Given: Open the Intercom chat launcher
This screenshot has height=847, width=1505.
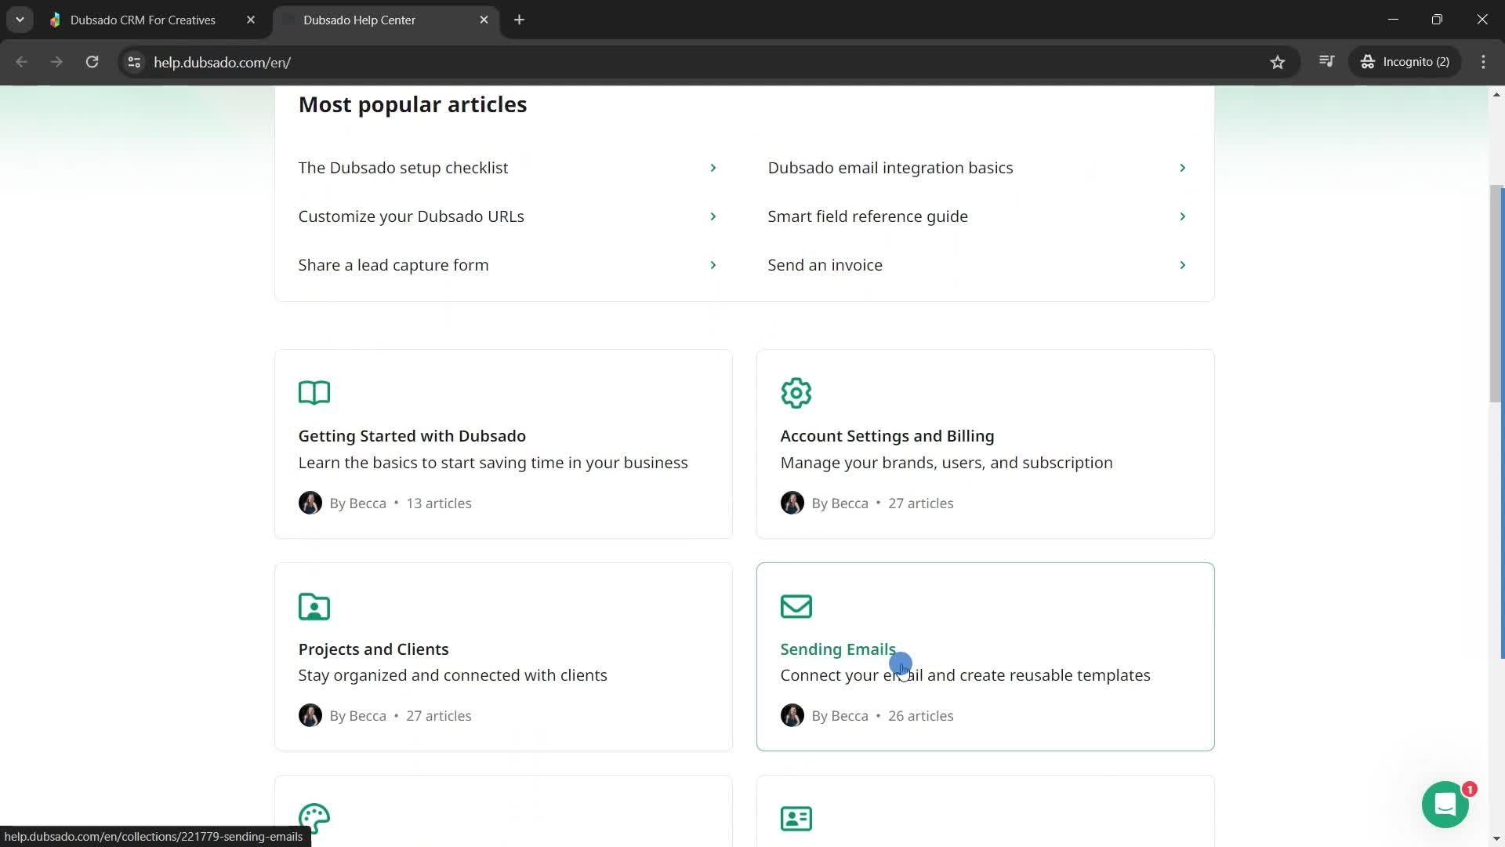Looking at the screenshot, I should [1445, 805].
